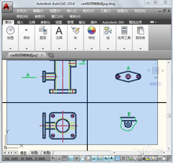Click the Clean Screen icon in status bar

click(x=164, y=158)
